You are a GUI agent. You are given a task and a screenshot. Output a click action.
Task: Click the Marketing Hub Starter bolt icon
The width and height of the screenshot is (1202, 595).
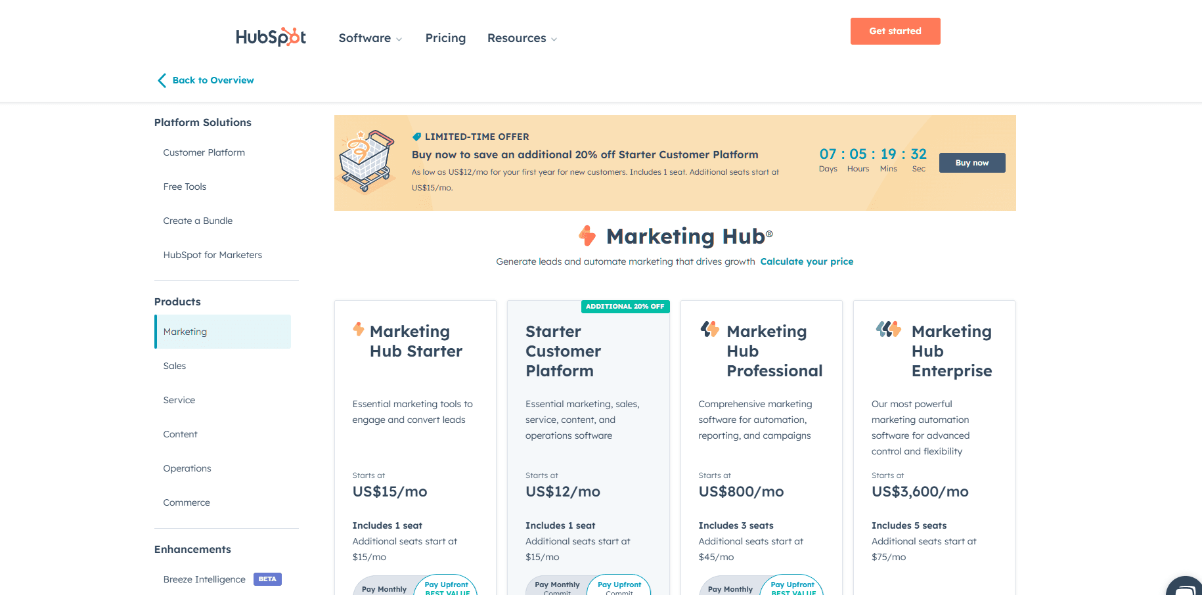click(359, 328)
